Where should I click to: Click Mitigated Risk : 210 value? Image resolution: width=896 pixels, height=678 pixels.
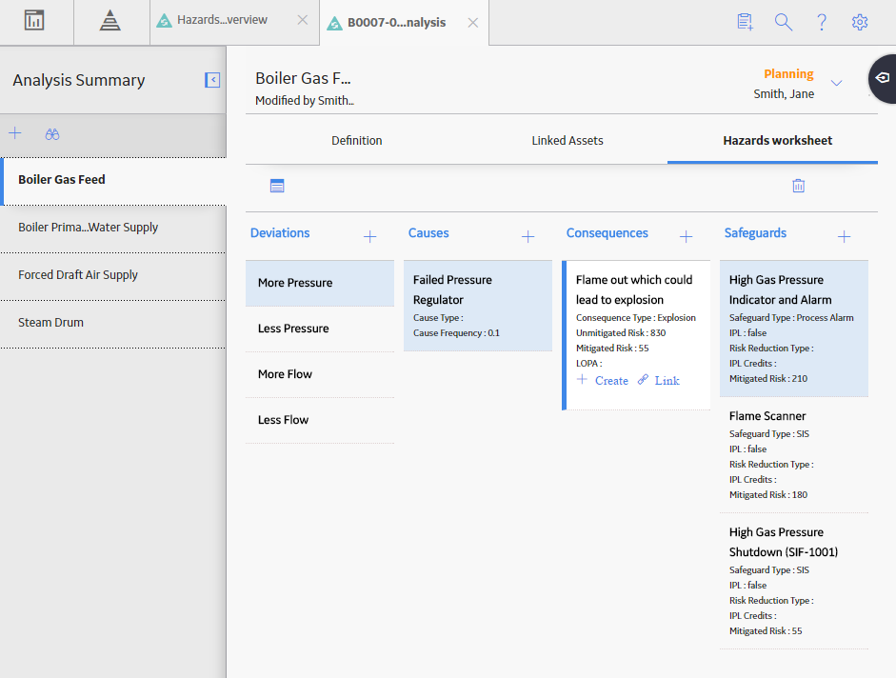coord(768,378)
